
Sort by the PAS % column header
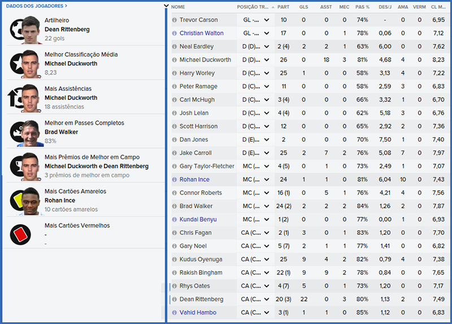tap(362, 7)
